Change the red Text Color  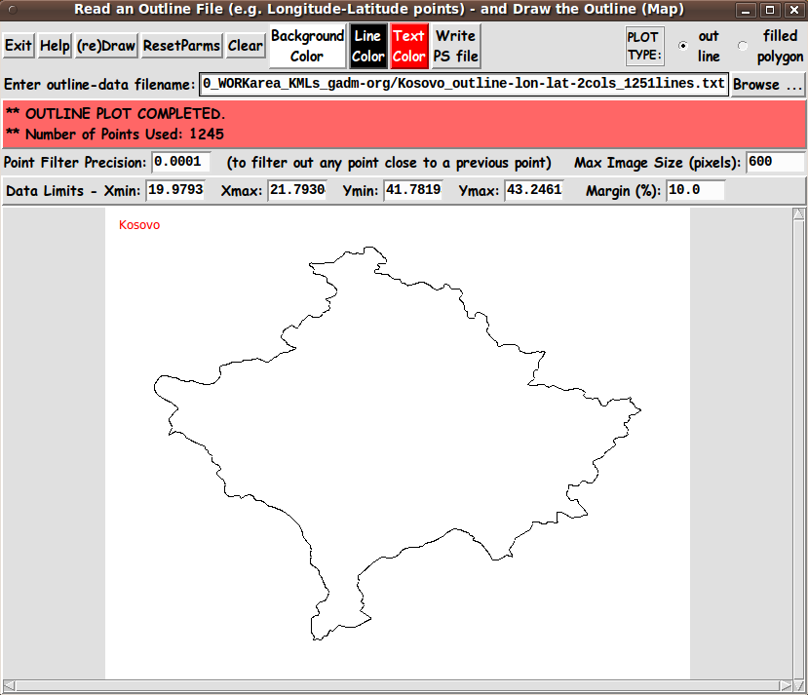tap(409, 46)
